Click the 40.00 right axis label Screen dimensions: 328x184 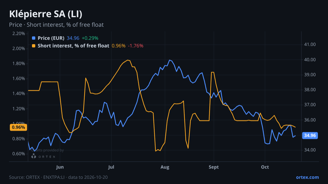click(x=310, y=60)
